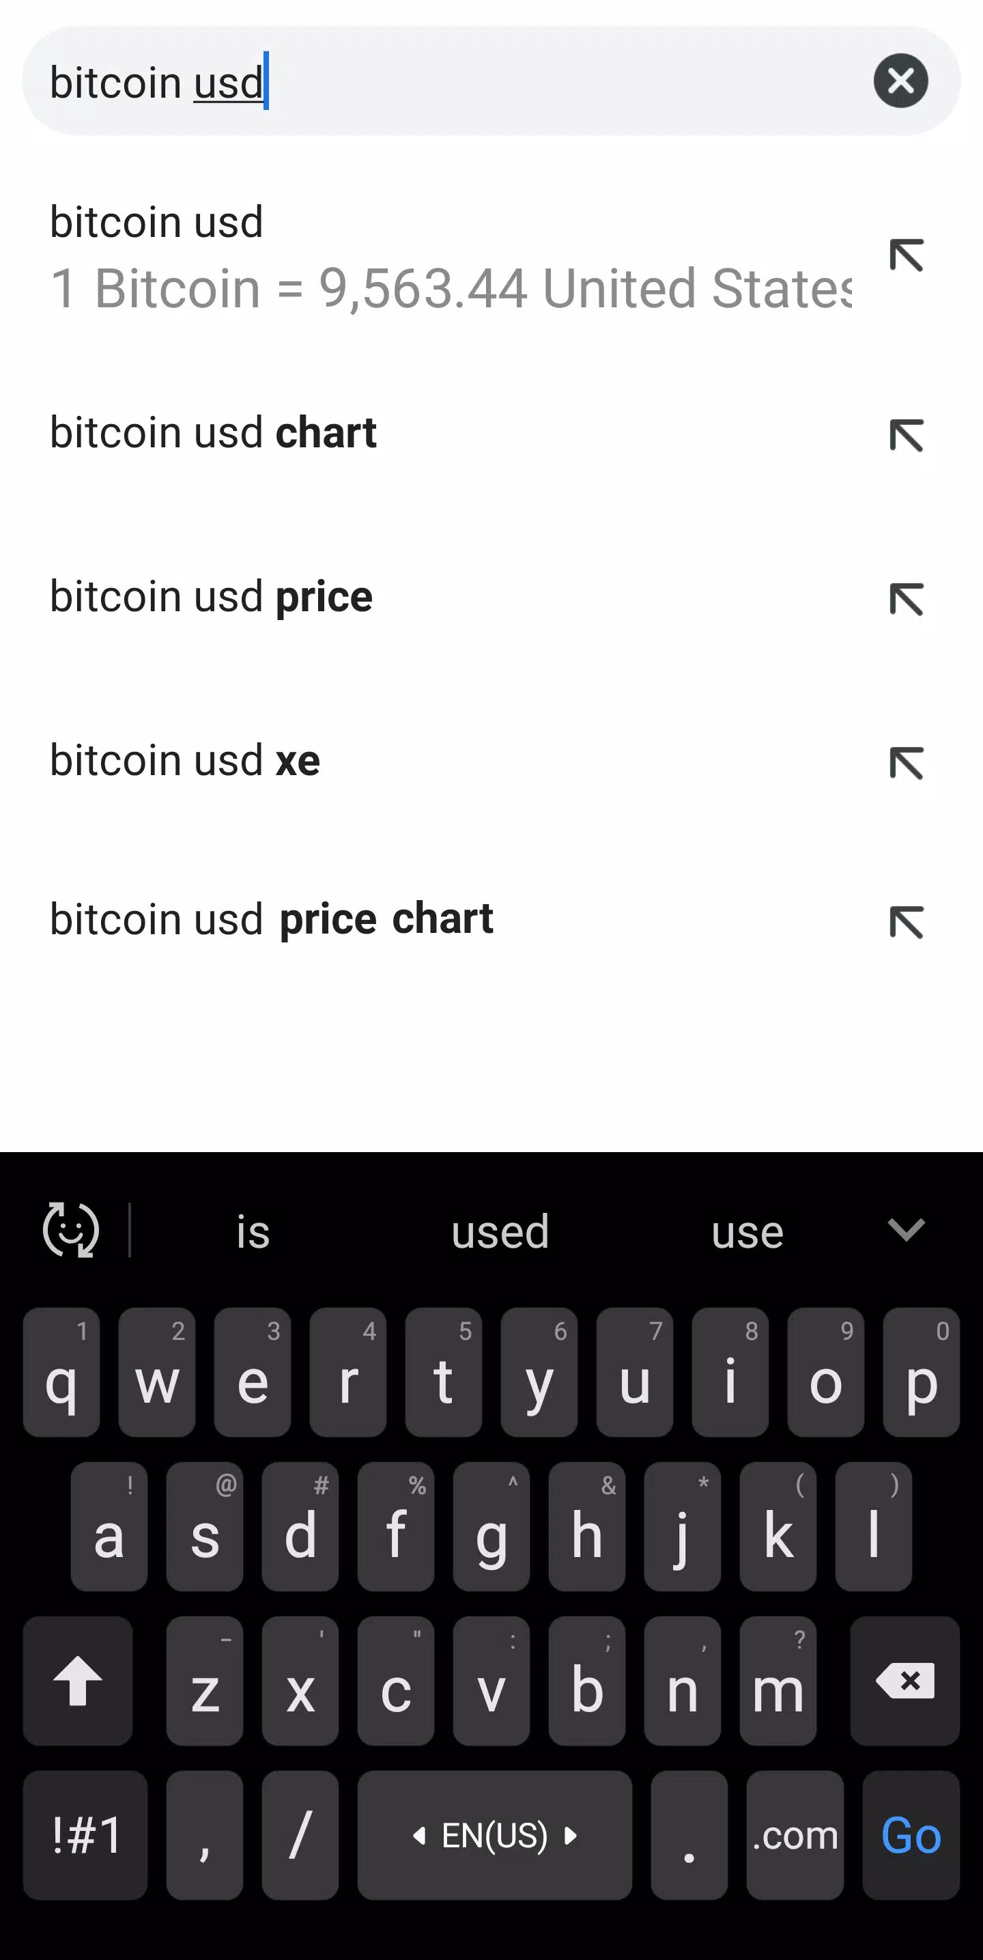The height and width of the screenshot is (1960, 983).
Task: Tap arrow icon beside 'bitcoin usd price chart'
Action: (906, 922)
